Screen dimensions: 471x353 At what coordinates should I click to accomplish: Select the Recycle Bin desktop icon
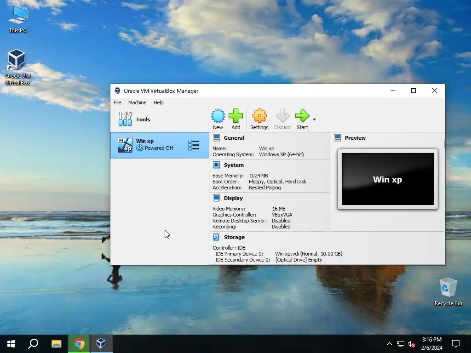(x=448, y=292)
